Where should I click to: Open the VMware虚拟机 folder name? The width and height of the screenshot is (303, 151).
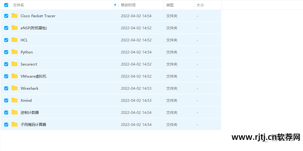click(x=33, y=76)
